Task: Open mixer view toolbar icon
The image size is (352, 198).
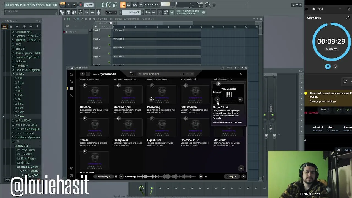Action: tap(86, 12)
